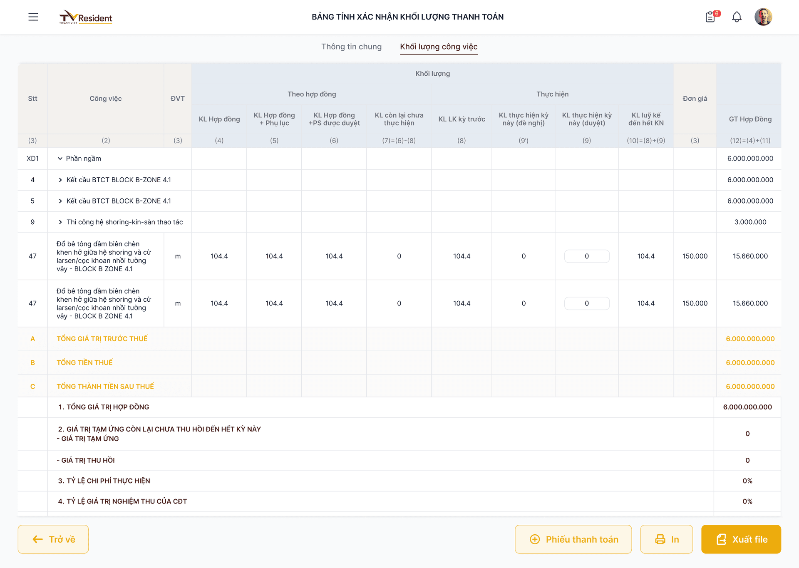799x568 pixels.
Task: Click the TV Resident logo
Action: 86,17
